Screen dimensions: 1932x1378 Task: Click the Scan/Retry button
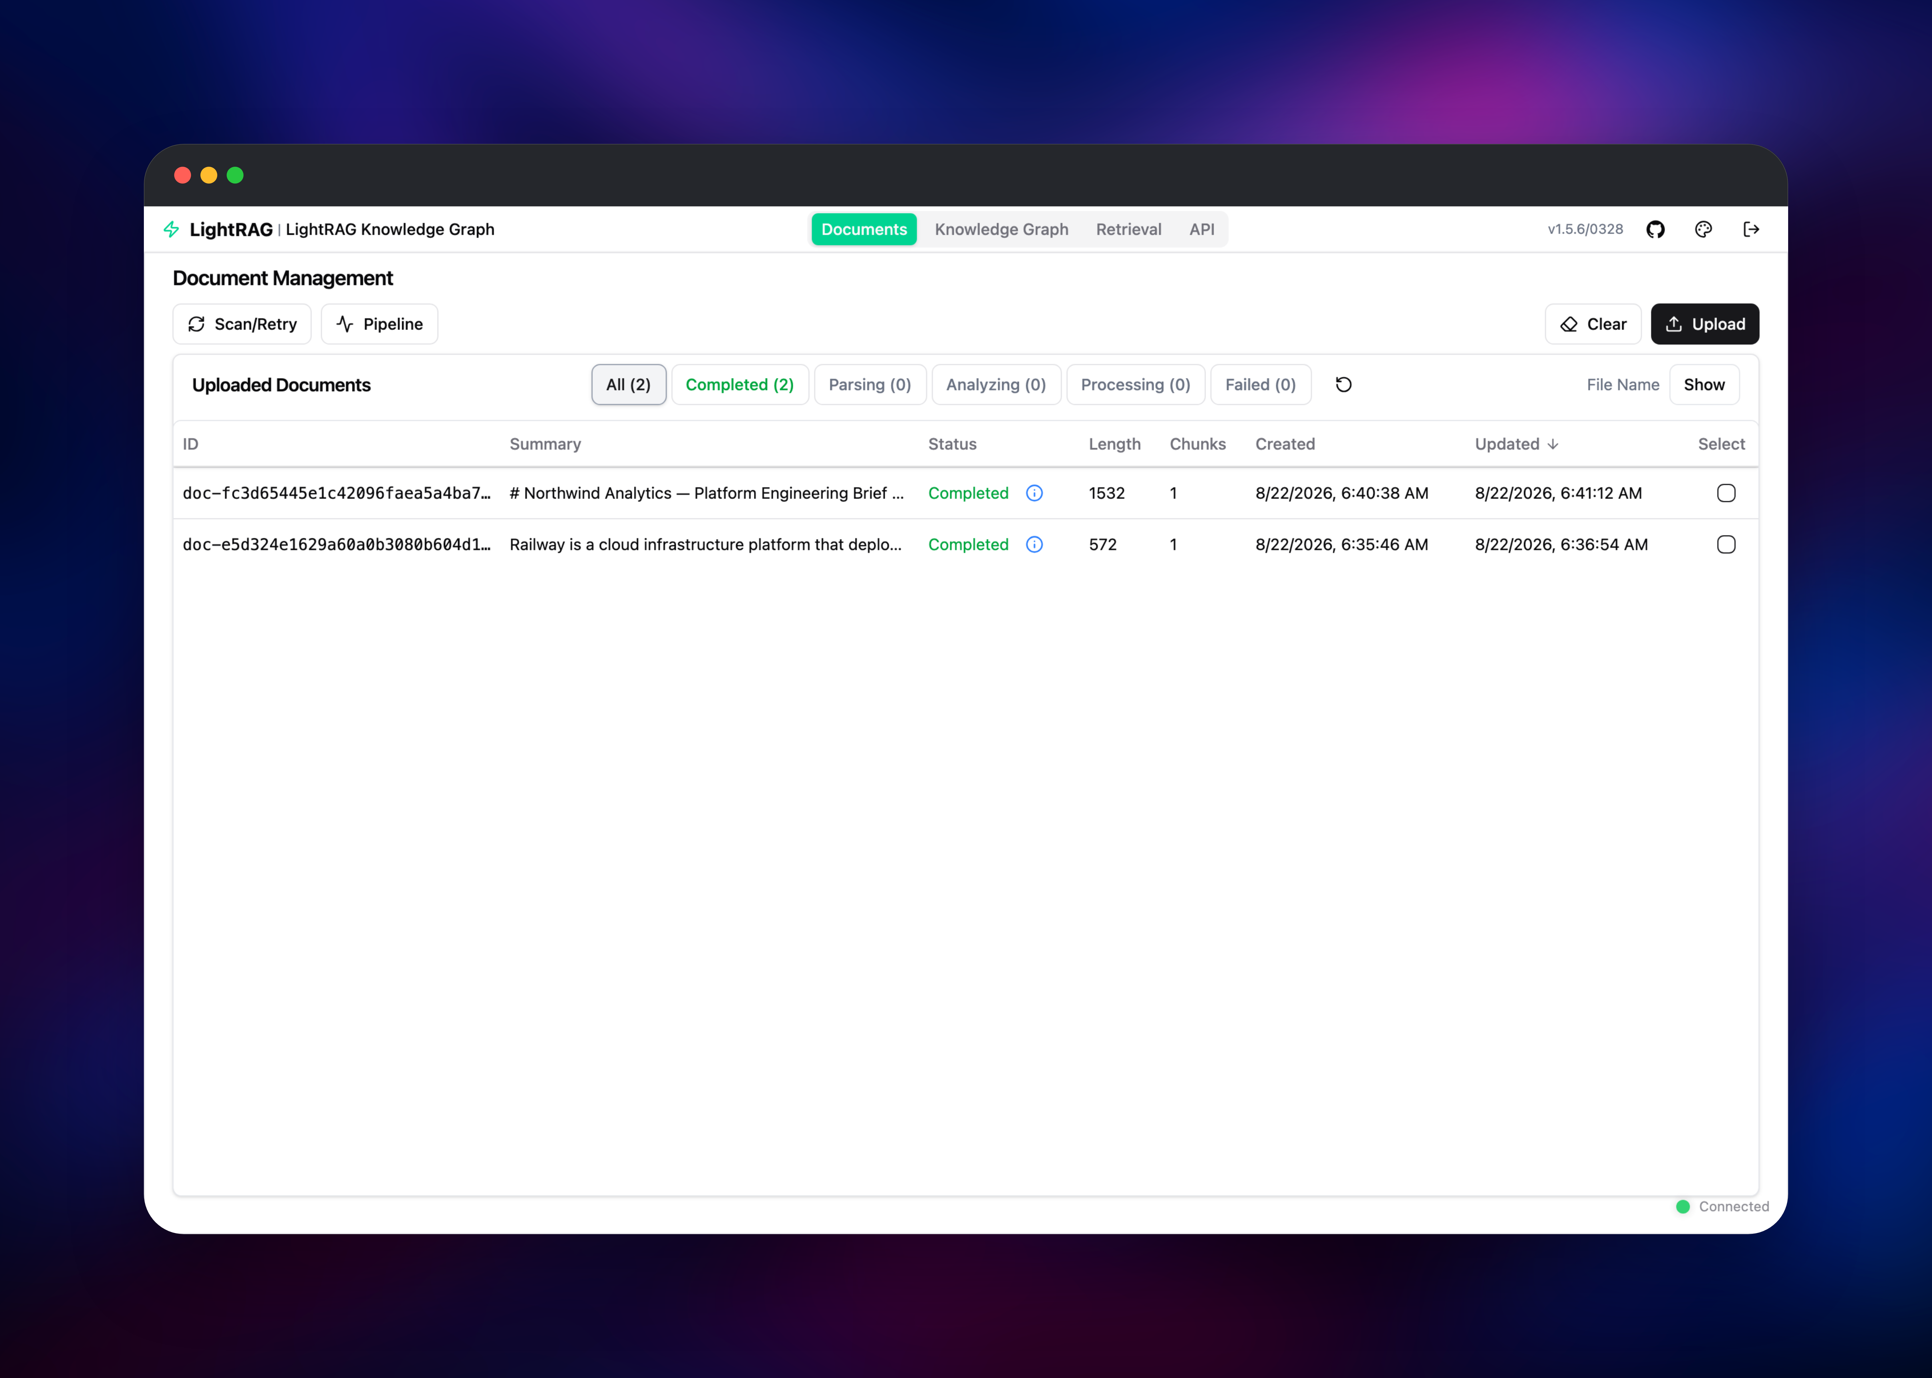[242, 324]
